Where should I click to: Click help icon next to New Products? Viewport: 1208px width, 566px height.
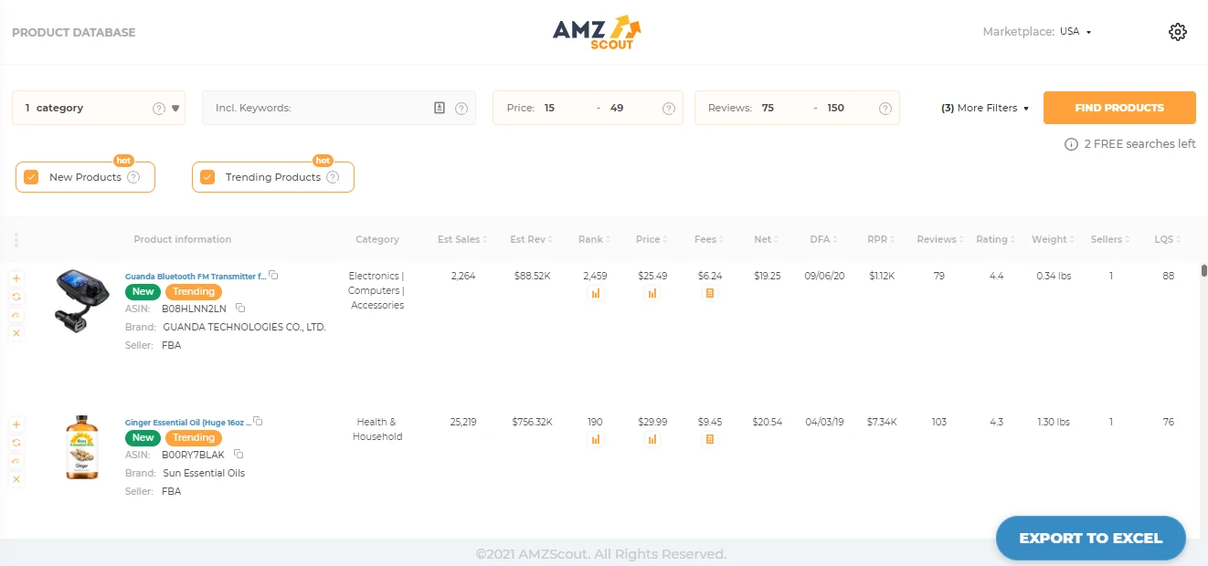[133, 177]
